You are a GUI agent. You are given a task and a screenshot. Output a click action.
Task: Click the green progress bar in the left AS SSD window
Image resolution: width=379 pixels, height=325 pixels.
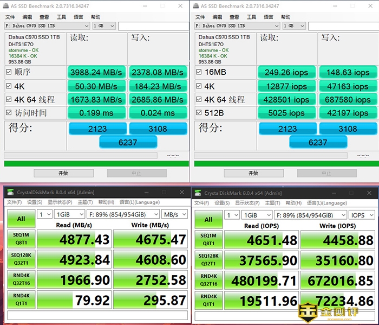pos(96,163)
